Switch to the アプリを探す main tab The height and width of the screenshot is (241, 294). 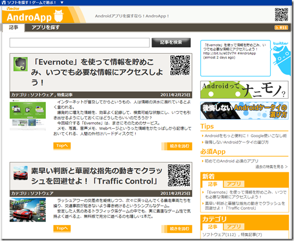pyautogui.click(x=46, y=27)
